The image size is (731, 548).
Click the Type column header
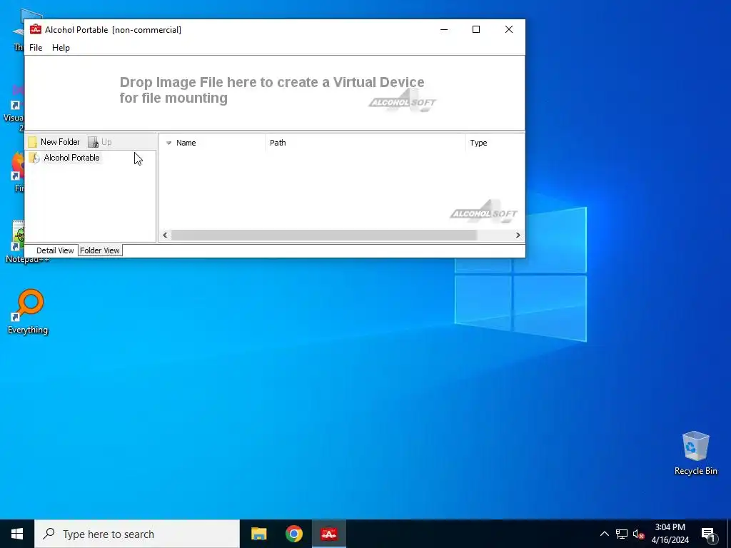click(495, 143)
